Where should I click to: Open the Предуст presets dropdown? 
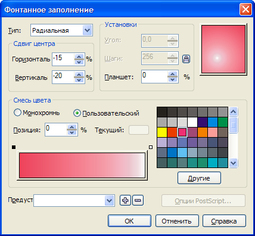(110, 200)
